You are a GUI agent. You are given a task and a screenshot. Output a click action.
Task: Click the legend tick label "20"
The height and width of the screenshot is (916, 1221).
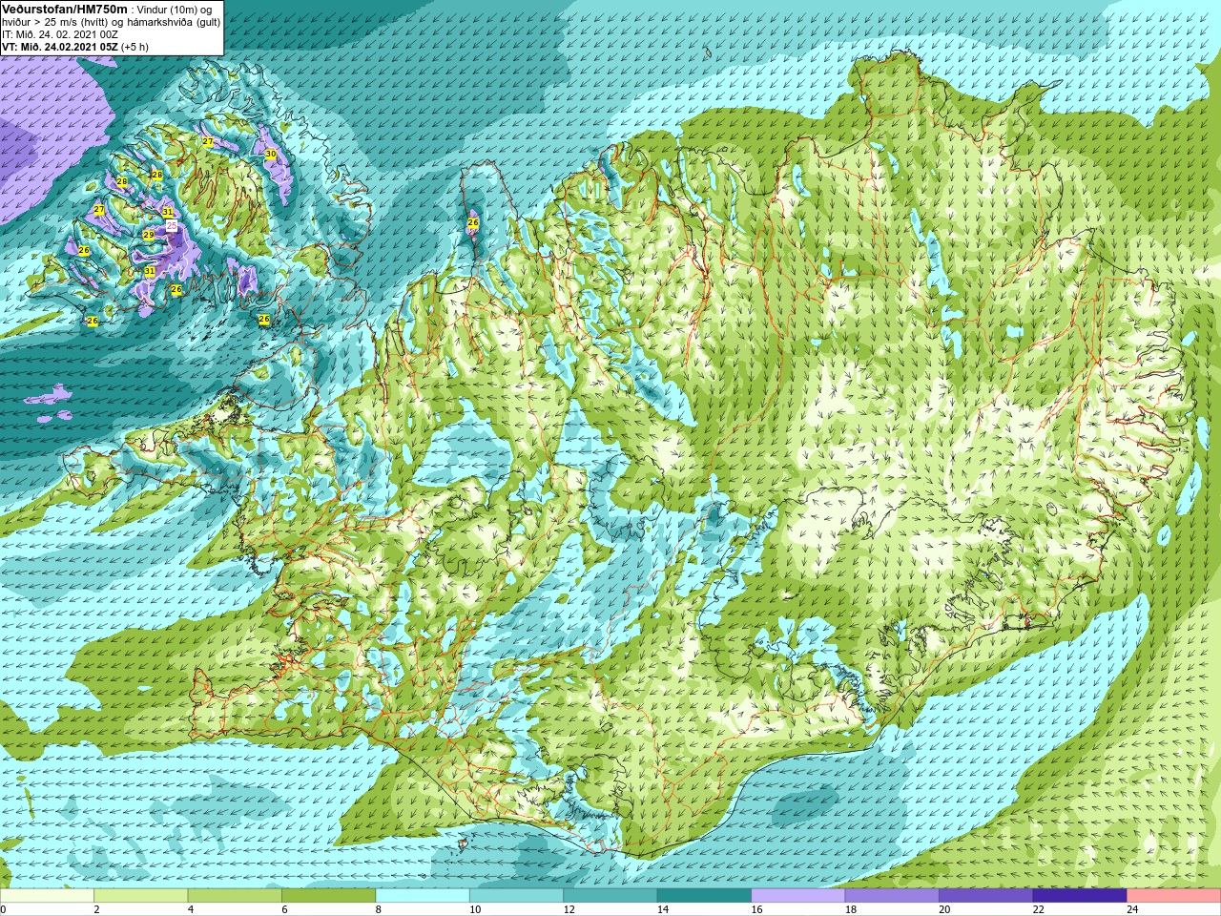point(945,909)
